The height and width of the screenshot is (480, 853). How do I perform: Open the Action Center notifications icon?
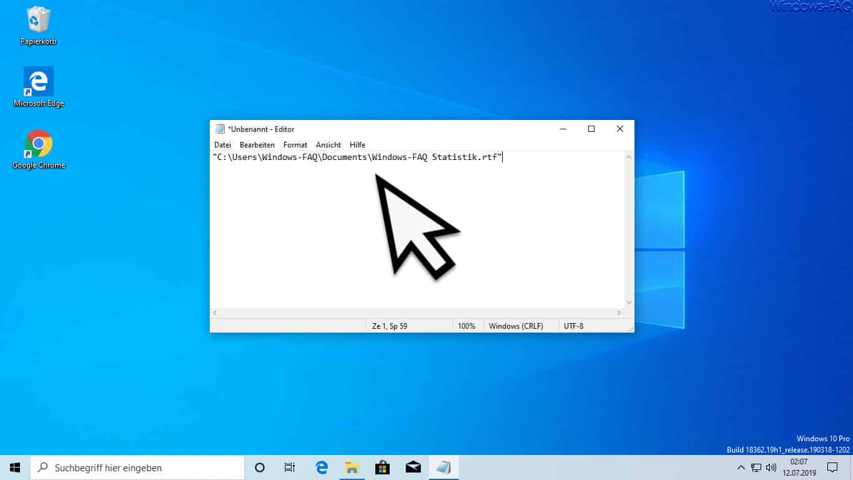832,467
